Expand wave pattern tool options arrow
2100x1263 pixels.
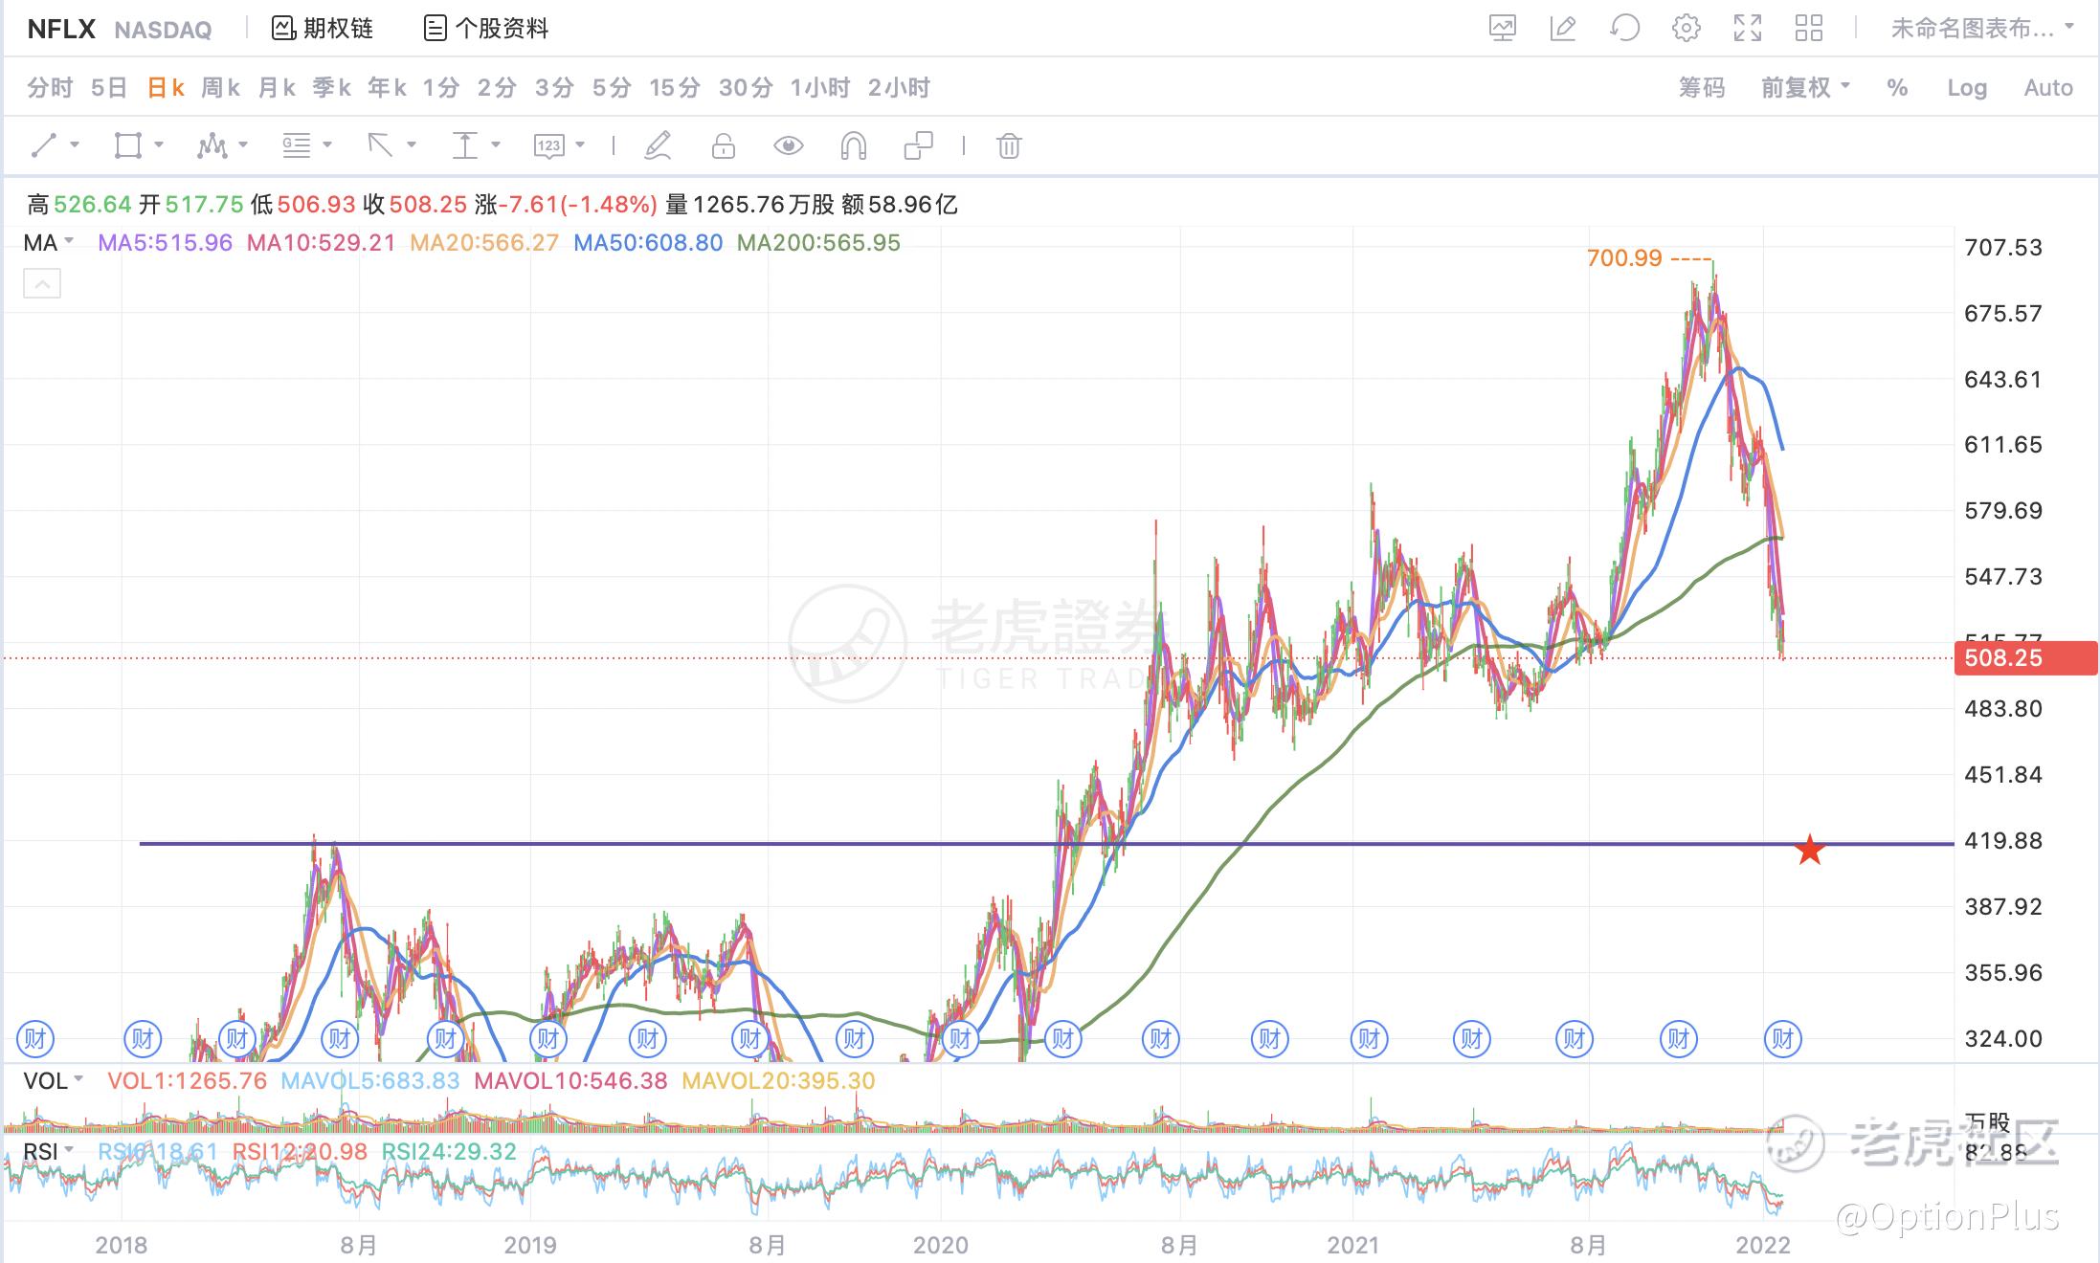(x=243, y=145)
